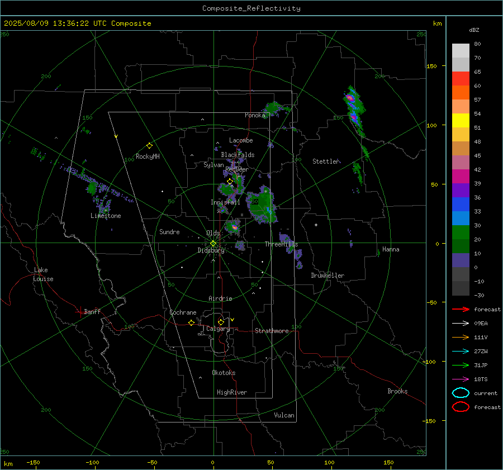Click the Okotoks label
Viewport: 503px width, 470px height.
[x=224, y=373]
